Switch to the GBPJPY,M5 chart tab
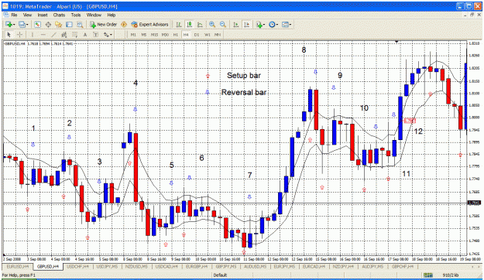Image resolution: width=484 pixels, height=280 pixels. click(x=226, y=266)
